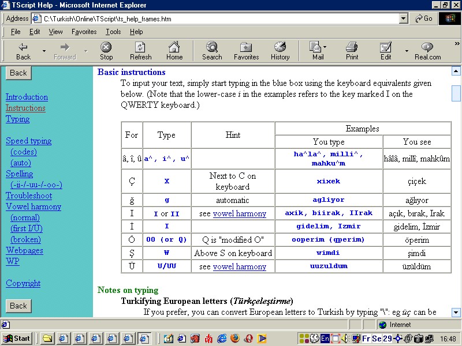Image resolution: width=462 pixels, height=346 pixels.
Task: Open the Mail button dropdown arrow
Action: click(x=325, y=47)
